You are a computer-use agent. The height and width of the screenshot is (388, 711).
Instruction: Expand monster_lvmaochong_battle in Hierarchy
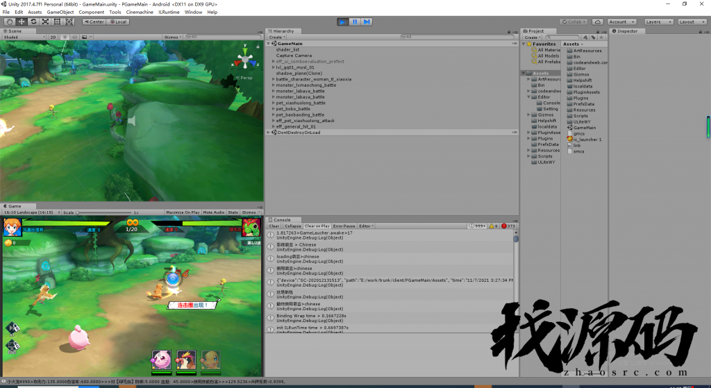click(x=273, y=85)
